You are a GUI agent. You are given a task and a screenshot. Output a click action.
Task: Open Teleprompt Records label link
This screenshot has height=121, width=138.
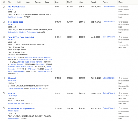(16, 88)
